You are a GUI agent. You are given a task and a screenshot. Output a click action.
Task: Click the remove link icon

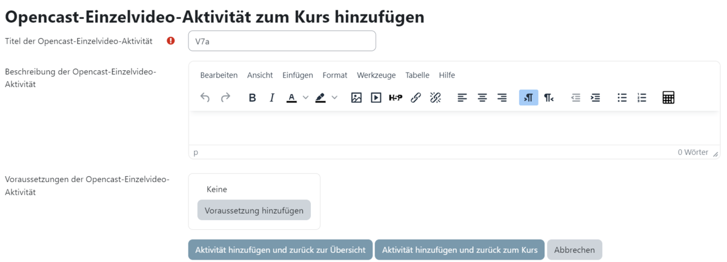pyautogui.click(x=436, y=97)
